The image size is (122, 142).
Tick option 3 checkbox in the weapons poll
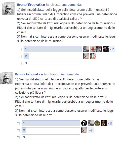pyautogui.click(x=18, y=137)
